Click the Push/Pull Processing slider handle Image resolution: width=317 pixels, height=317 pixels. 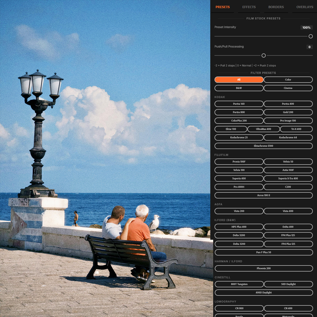[264, 55]
